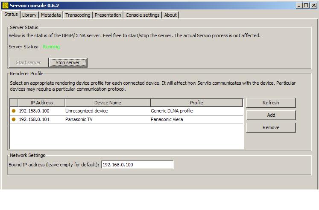Click the status dot beside 192.168.0.101
This screenshot has width=319, height=210.
(x=14, y=120)
